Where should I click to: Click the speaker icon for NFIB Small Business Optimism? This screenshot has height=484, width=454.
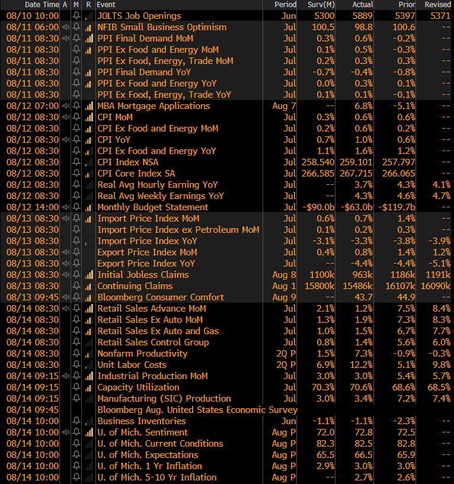(x=65, y=27)
